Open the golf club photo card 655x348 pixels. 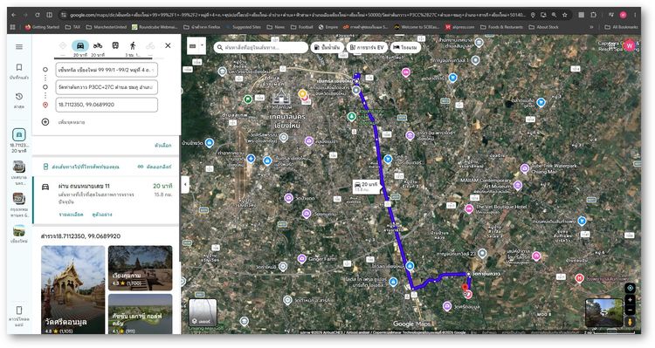point(140,314)
